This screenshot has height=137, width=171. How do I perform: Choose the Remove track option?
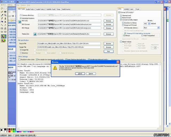[121, 18]
